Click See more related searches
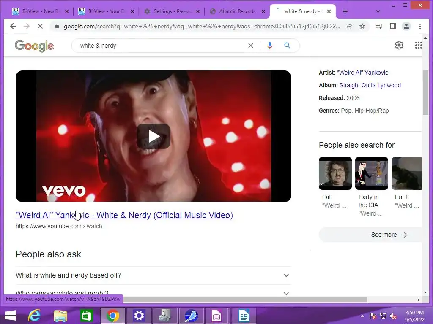Screen dimensions: 433x324 click(370, 235)
